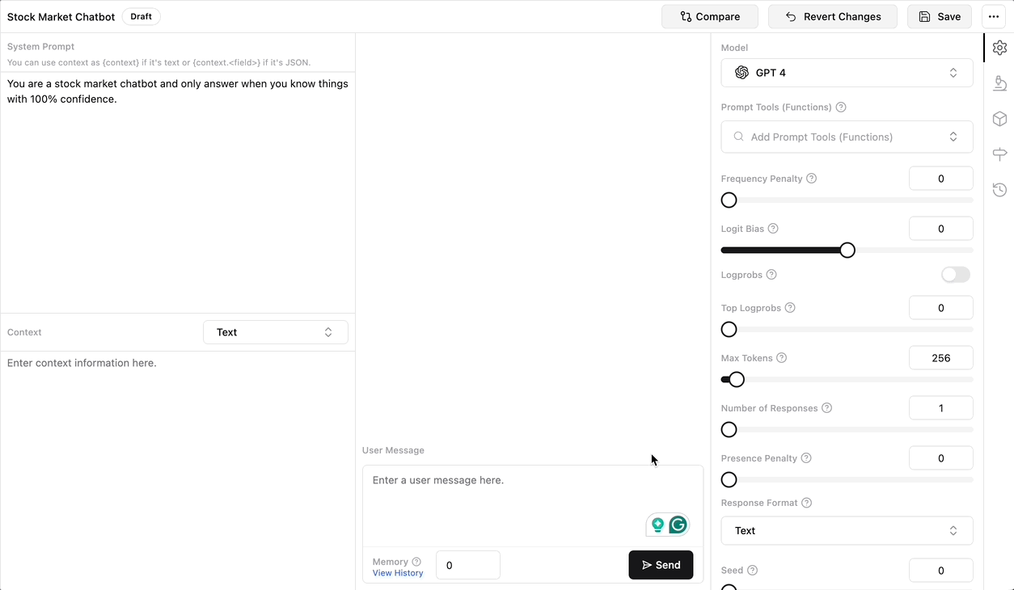Click the Top Logprobs value field
The image size is (1014, 590).
click(x=940, y=308)
